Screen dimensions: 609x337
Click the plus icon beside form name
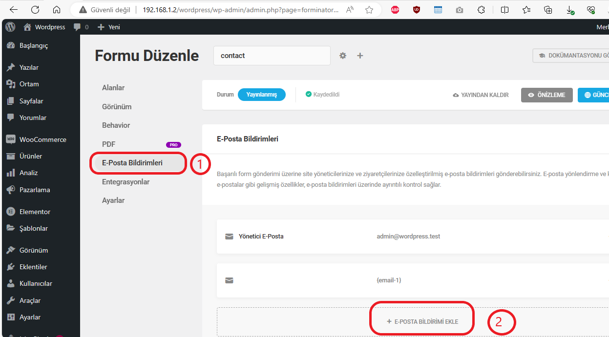pyautogui.click(x=360, y=56)
